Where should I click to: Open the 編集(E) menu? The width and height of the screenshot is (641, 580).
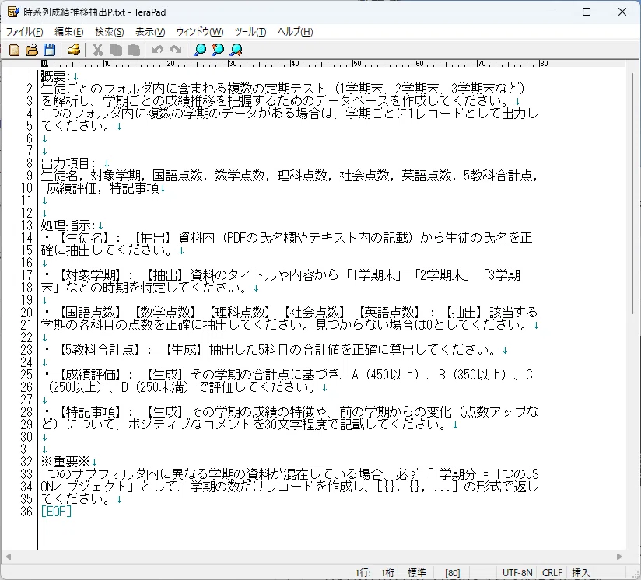click(x=69, y=32)
